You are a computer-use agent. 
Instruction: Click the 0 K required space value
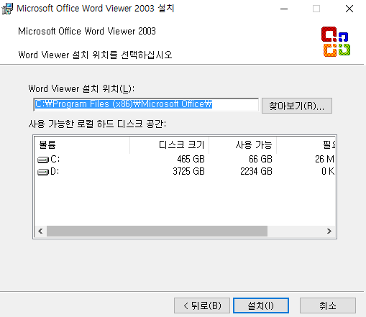(x=328, y=171)
